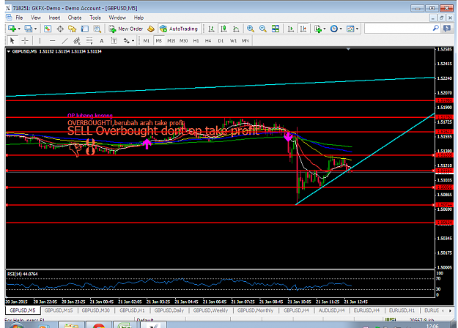Zoom out of the chart
The height and width of the screenshot is (328, 458).
(x=263, y=29)
